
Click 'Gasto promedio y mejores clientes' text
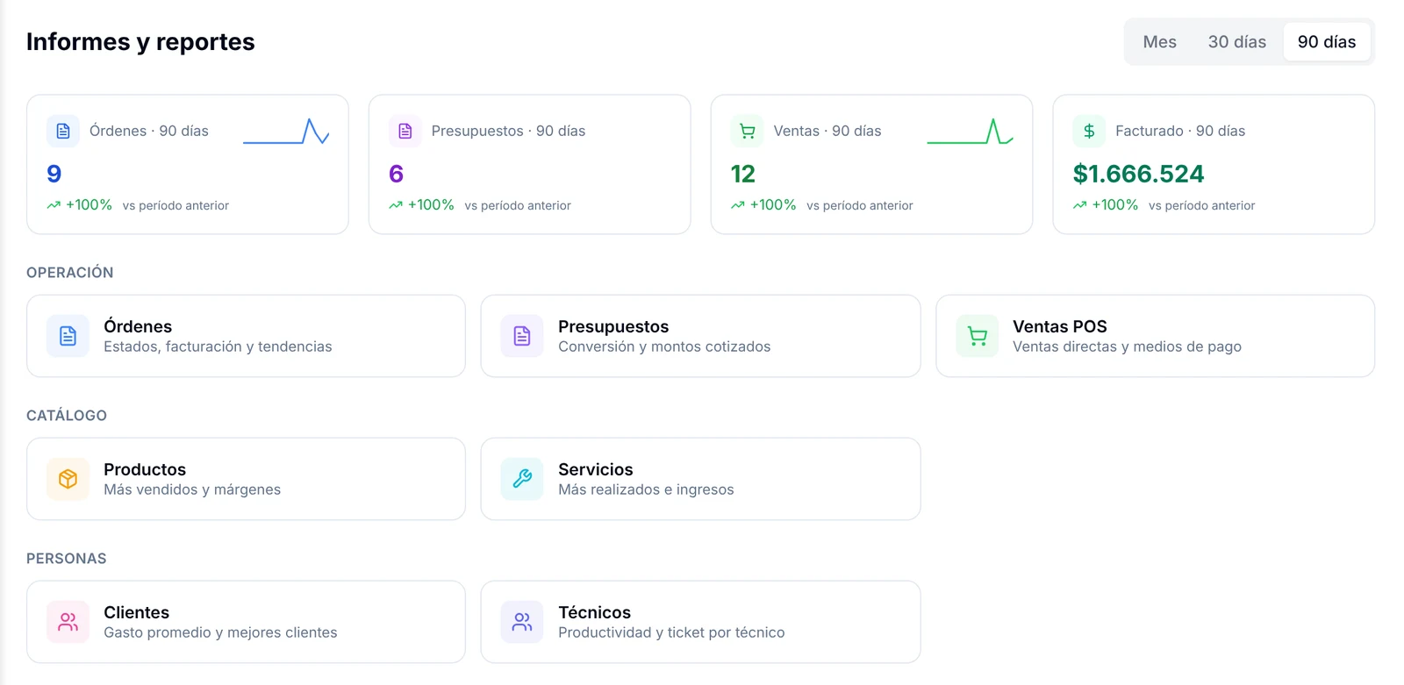(220, 632)
